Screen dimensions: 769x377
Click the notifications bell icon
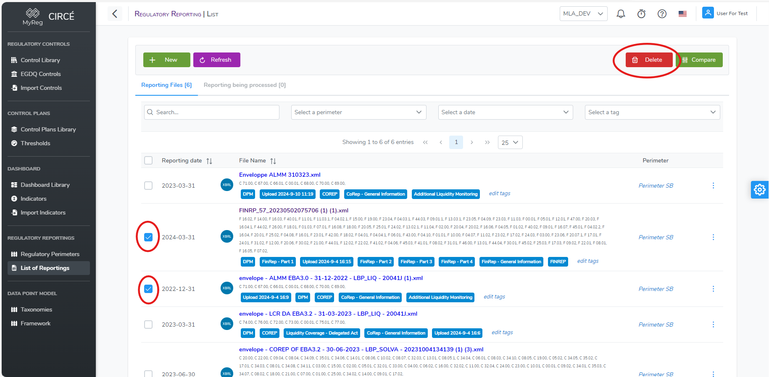click(621, 14)
